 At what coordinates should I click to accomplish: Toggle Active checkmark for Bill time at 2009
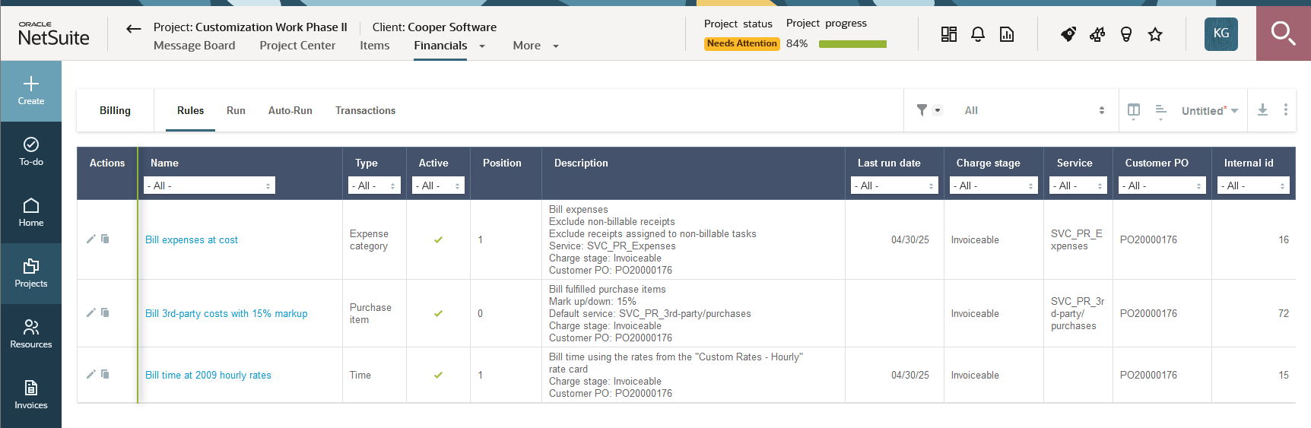pos(438,375)
